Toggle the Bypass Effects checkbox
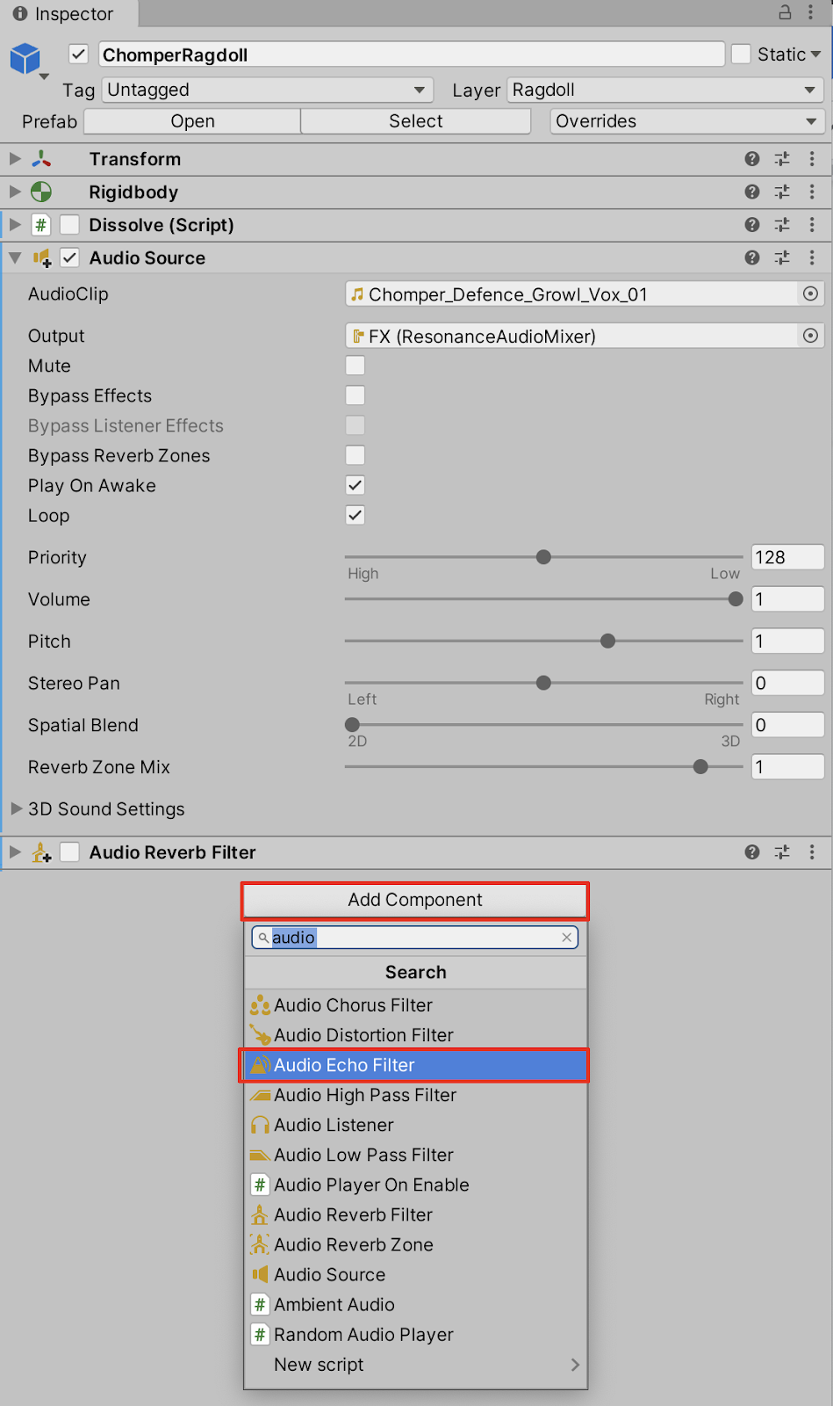This screenshot has width=833, height=1406. (x=355, y=395)
